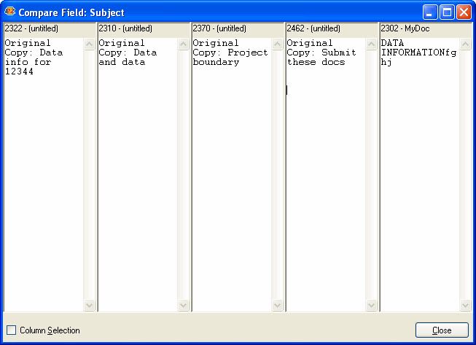Image resolution: width=476 pixels, height=345 pixels.
Task: Click scroll down arrow in column 2370
Action: coord(278,306)
